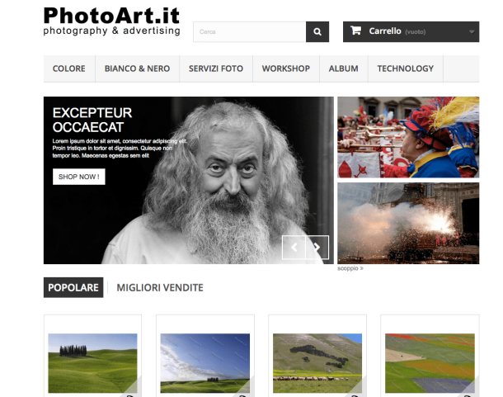The width and height of the screenshot is (503, 397).
Task: Click into the Cerca search field
Action: tap(249, 32)
